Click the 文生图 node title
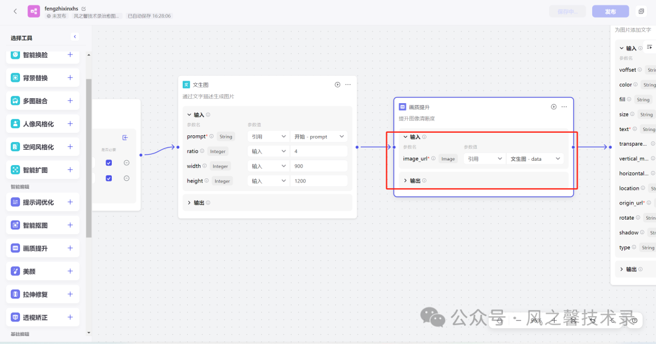Screen dimensions: 656x344 click(200, 85)
